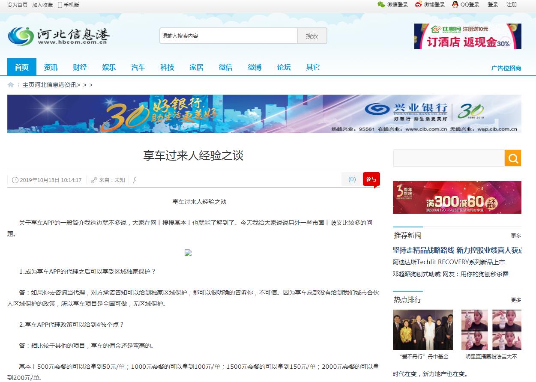Click the 明星直播圈粉法宝大不 caption
This screenshot has height=382, width=536.
click(491, 356)
